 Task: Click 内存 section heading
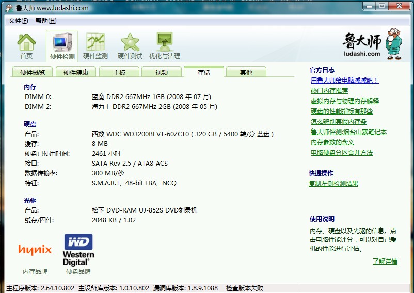point(30,87)
